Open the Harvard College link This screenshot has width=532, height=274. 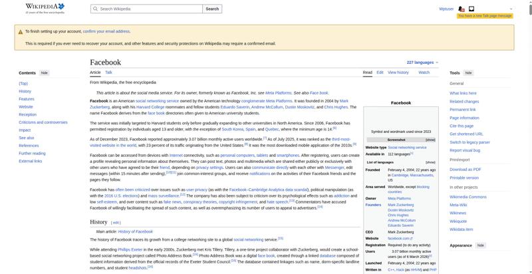[x=150, y=107]
